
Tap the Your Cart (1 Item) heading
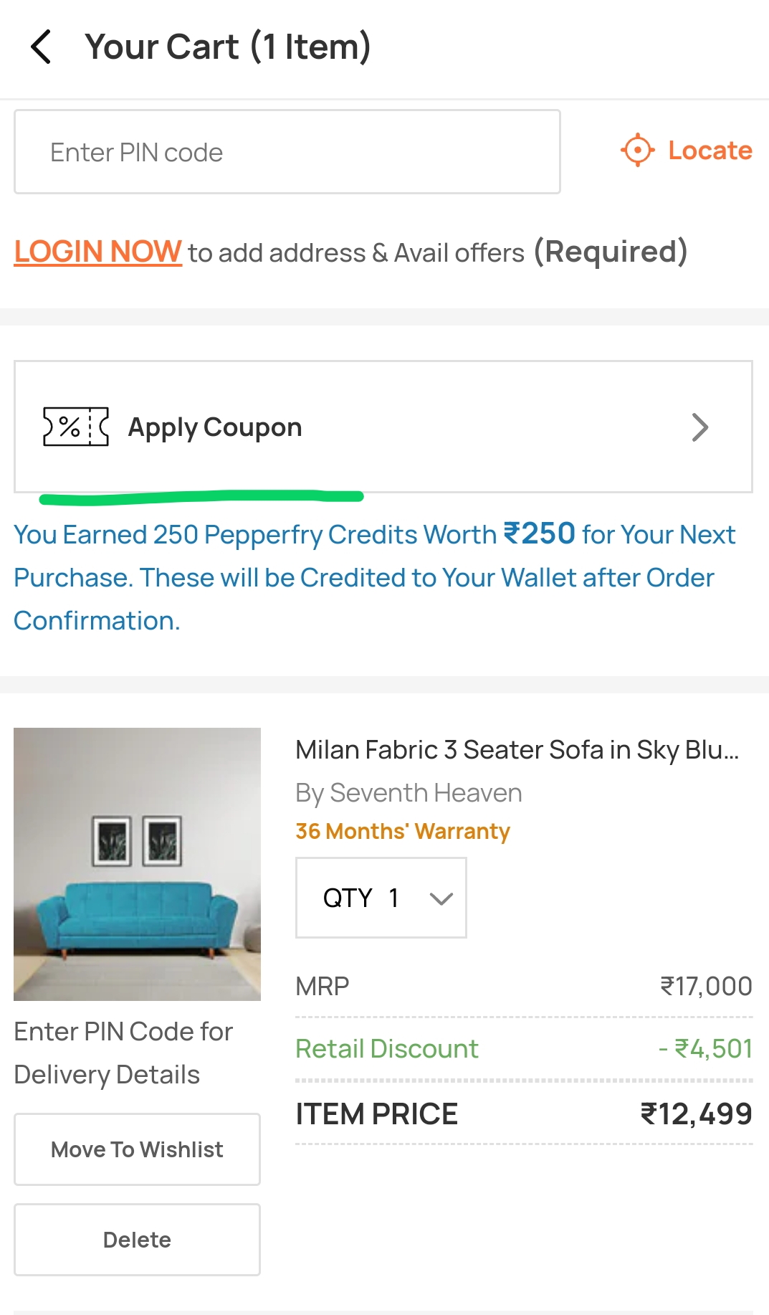click(x=228, y=47)
